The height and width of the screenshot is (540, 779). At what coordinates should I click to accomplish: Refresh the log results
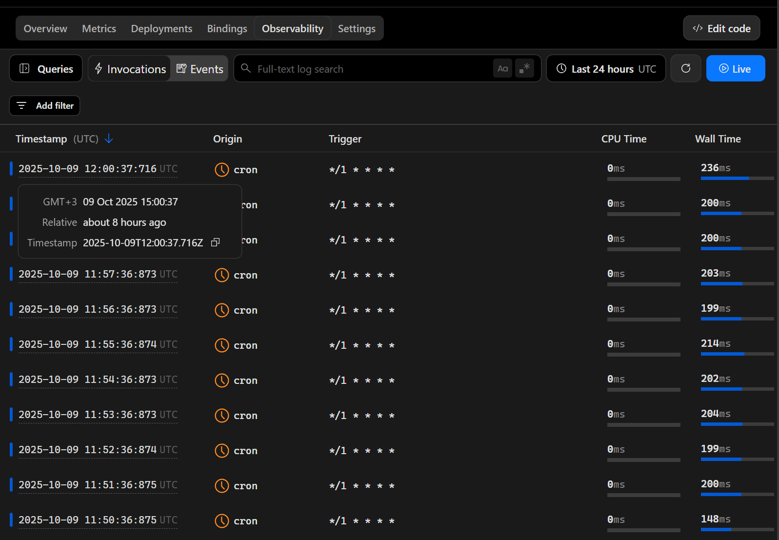[x=686, y=68]
